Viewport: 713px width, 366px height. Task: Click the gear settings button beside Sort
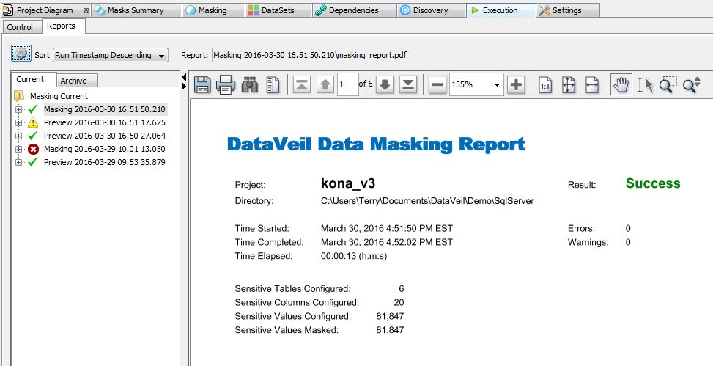click(x=21, y=54)
